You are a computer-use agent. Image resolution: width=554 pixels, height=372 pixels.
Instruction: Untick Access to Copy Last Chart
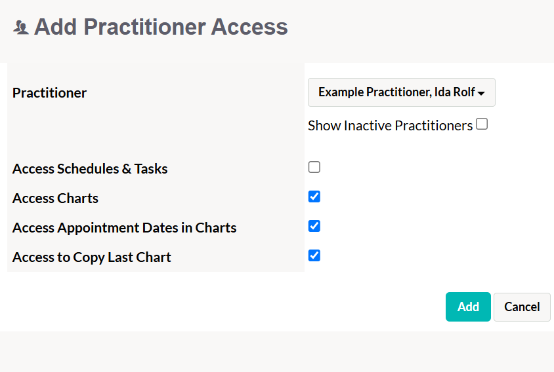tap(314, 255)
